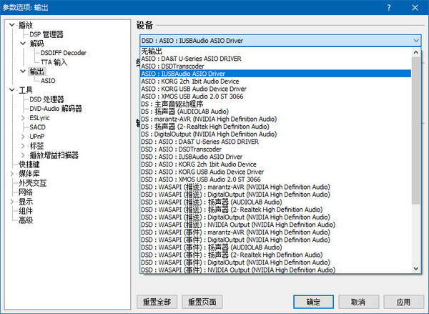429x314 pixels.
Task: Choose DS : 扬声器 (AUDIOLAB Audio)
Action: pos(275,112)
